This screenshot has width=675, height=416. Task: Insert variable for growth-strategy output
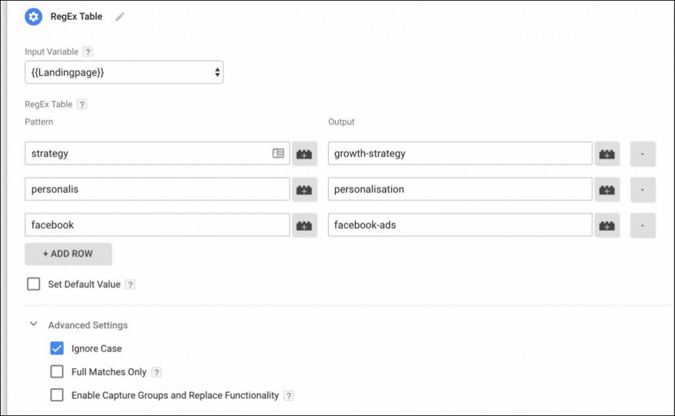pos(607,154)
